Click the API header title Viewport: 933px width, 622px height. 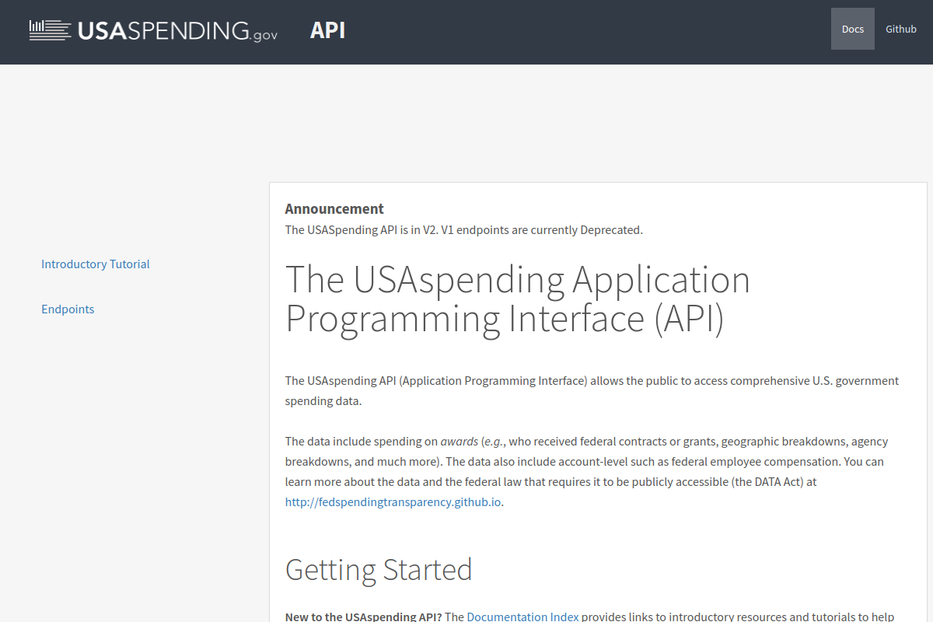[x=327, y=30]
